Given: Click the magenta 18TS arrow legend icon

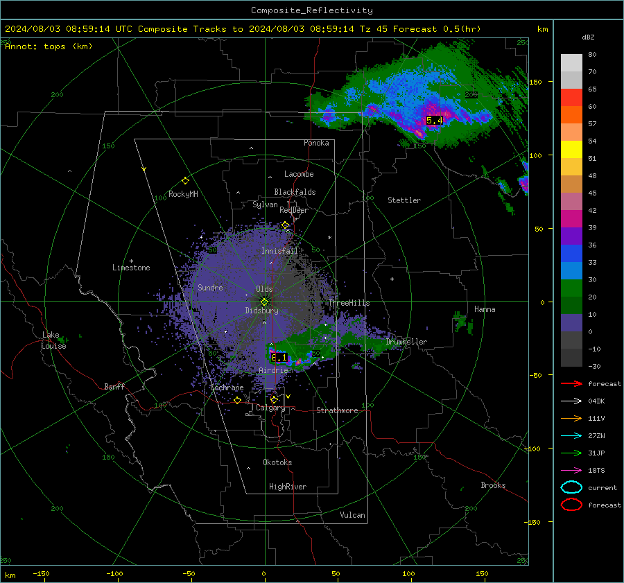Looking at the screenshot, I should pos(571,471).
